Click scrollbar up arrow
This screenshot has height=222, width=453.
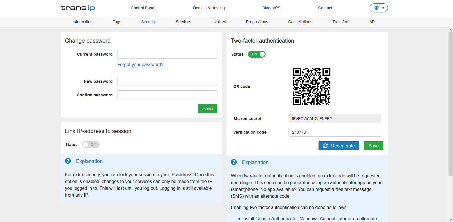pyautogui.click(x=450, y=30)
